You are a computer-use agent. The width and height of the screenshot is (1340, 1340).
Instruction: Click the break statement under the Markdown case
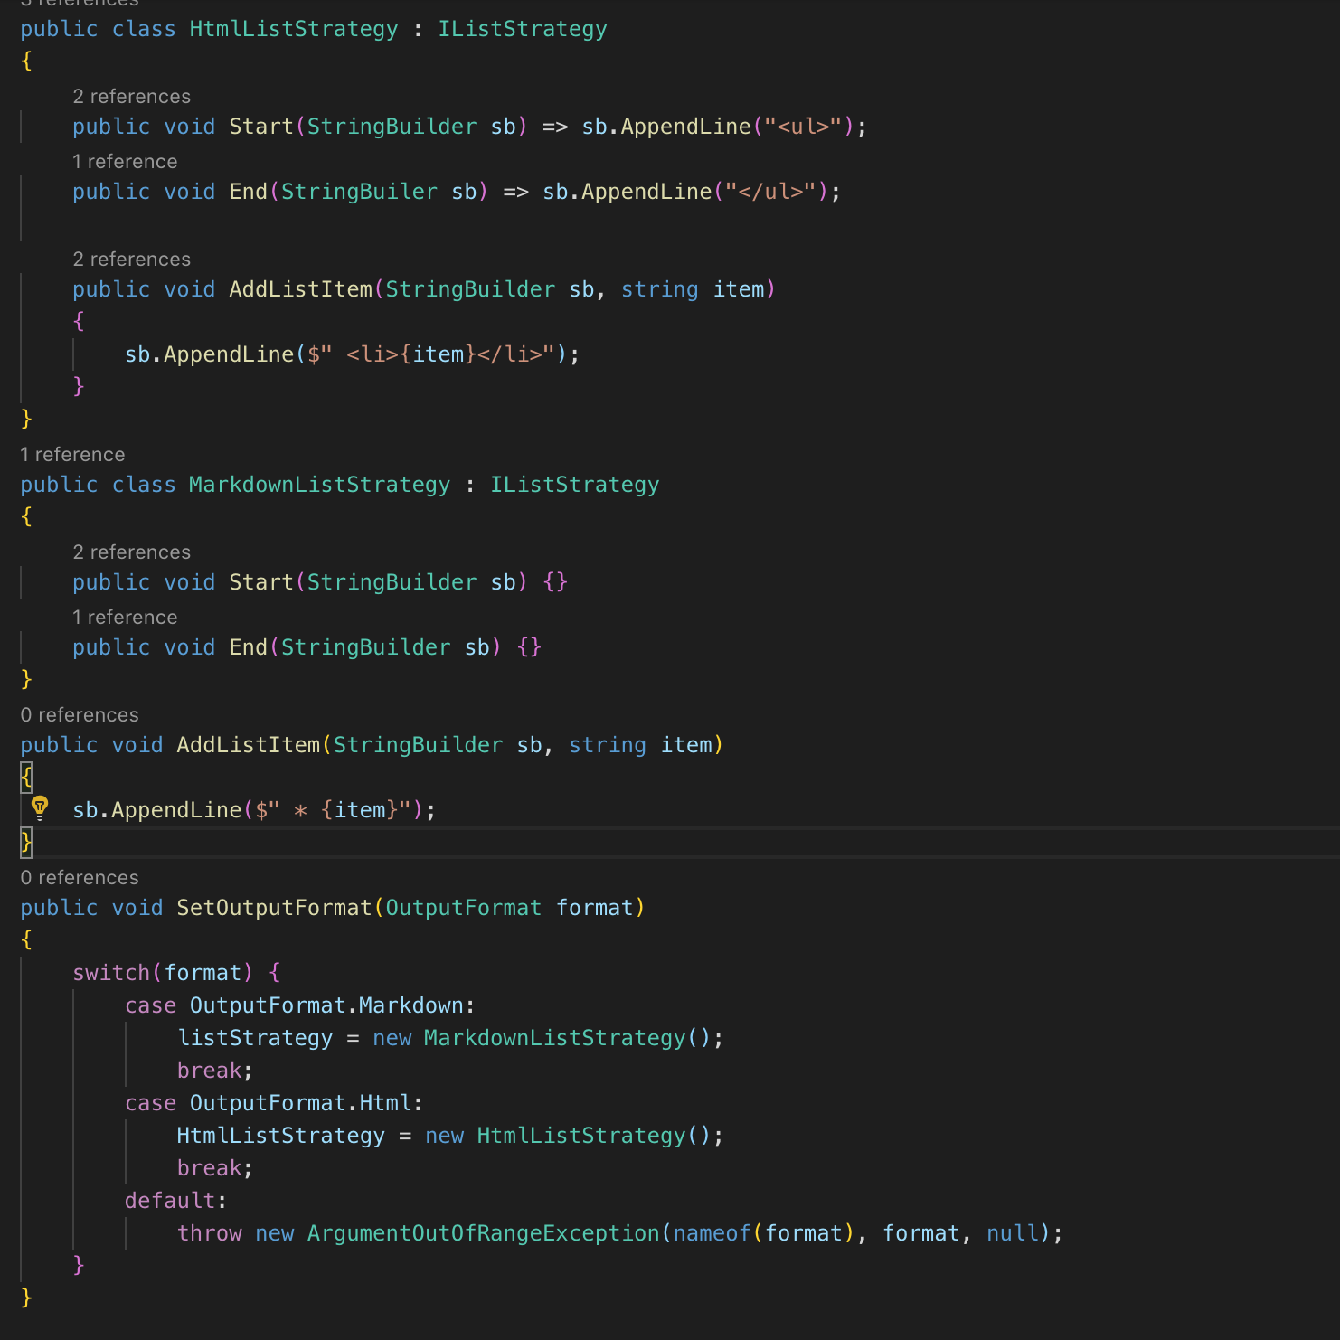point(215,1071)
